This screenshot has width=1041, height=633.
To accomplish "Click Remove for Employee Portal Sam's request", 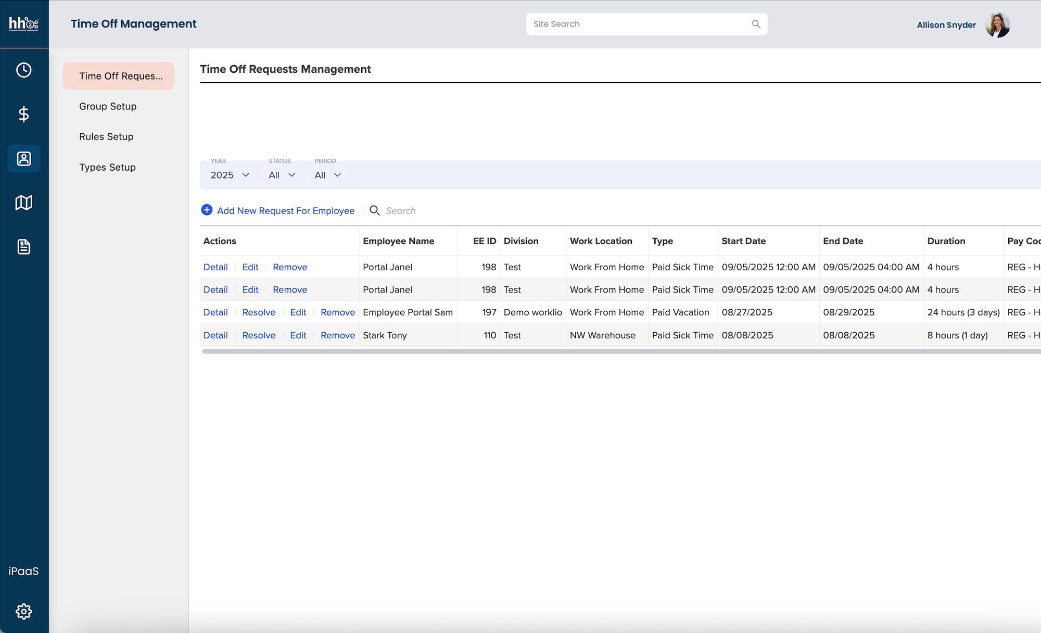I will (x=337, y=312).
